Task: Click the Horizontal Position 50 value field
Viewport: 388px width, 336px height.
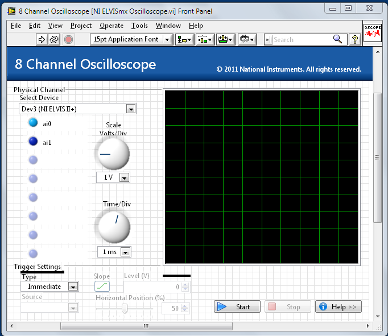Action: (x=172, y=308)
